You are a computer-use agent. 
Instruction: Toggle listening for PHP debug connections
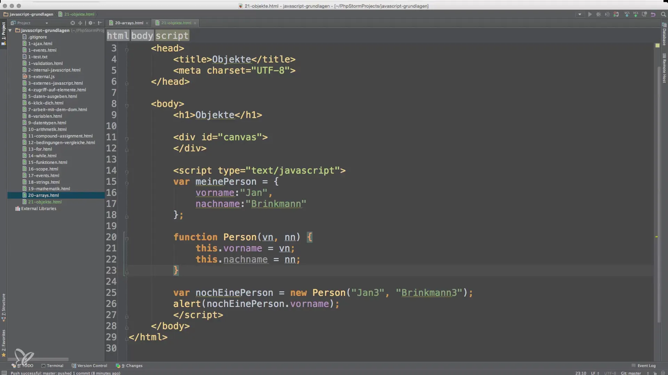coord(616,14)
